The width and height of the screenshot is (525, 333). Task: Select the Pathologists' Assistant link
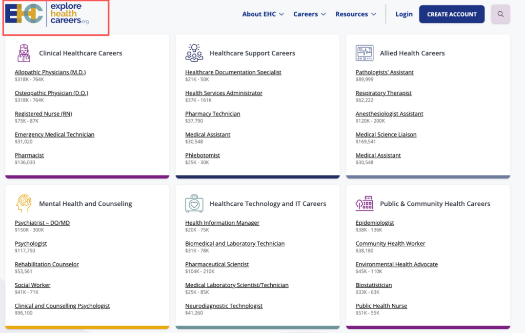click(x=384, y=72)
